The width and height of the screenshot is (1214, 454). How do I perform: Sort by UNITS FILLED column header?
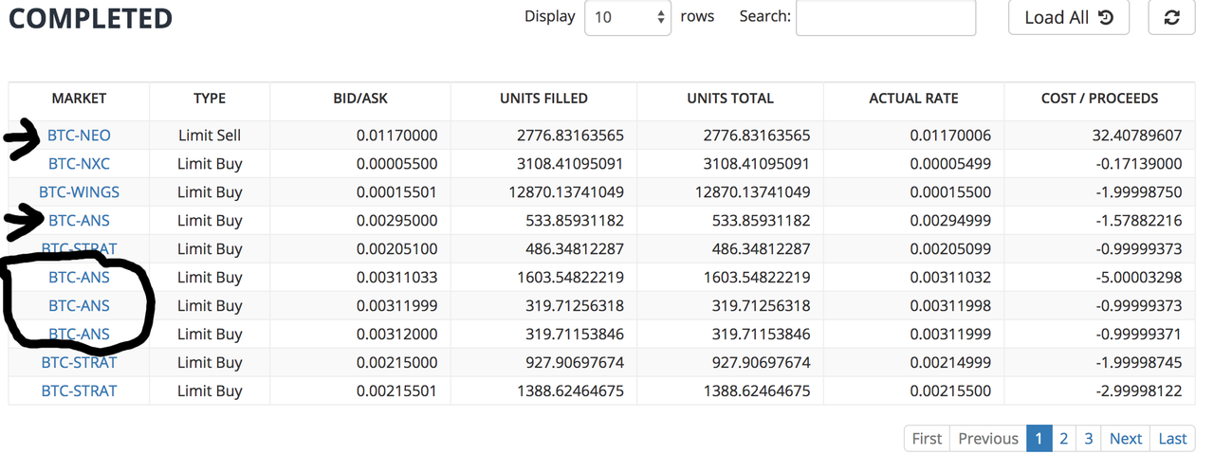(543, 99)
